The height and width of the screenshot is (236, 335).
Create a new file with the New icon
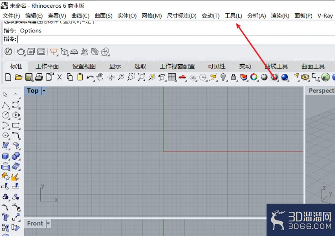[x=8, y=77]
